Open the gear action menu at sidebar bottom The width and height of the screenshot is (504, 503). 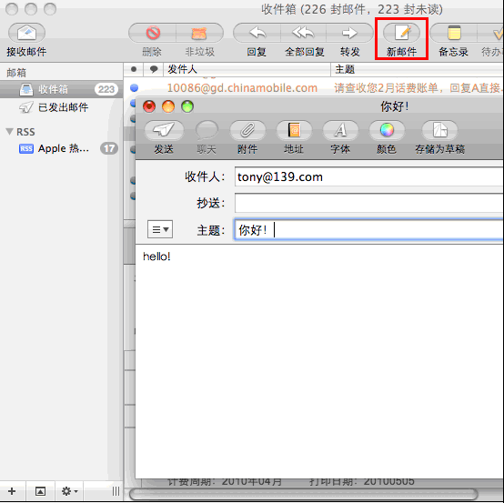click(x=69, y=491)
